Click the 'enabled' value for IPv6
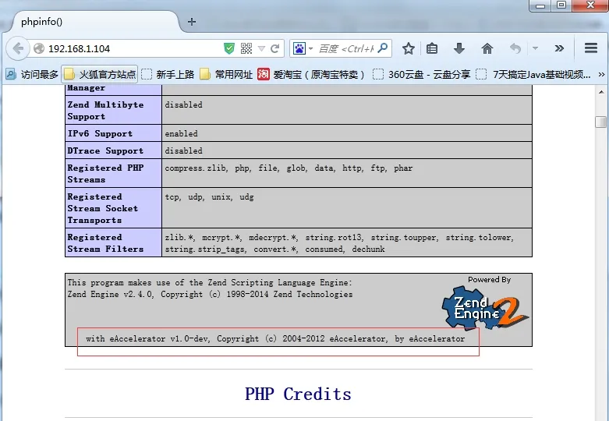The image size is (609, 421). click(182, 133)
